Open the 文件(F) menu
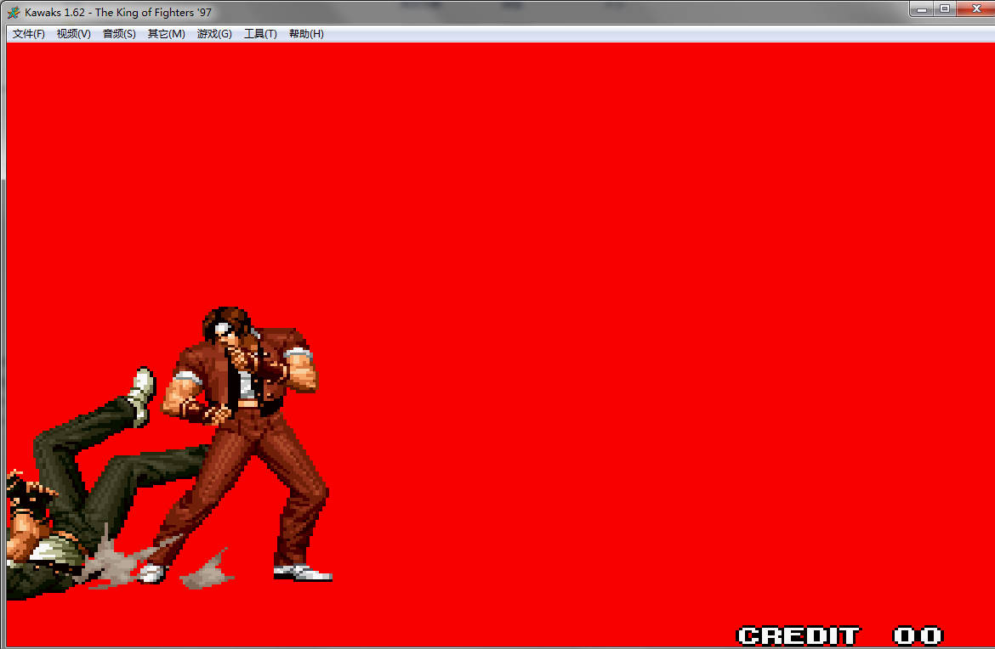 29,34
